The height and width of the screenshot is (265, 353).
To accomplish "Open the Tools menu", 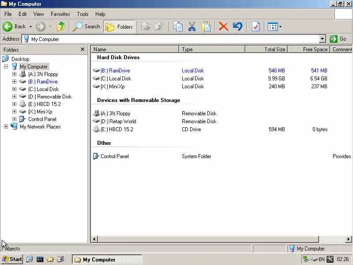I will [x=83, y=14].
